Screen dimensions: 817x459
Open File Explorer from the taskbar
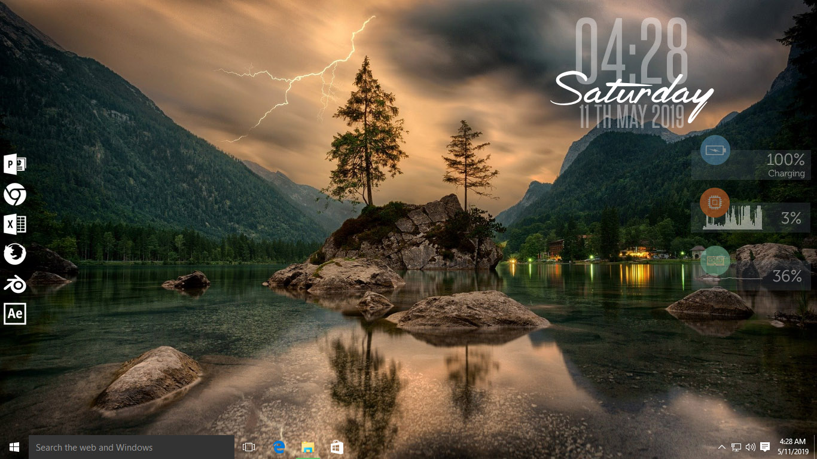[307, 446]
